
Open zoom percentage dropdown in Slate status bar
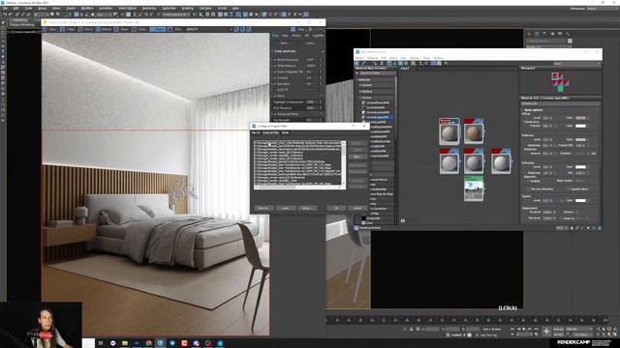click(x=562, y=228)
